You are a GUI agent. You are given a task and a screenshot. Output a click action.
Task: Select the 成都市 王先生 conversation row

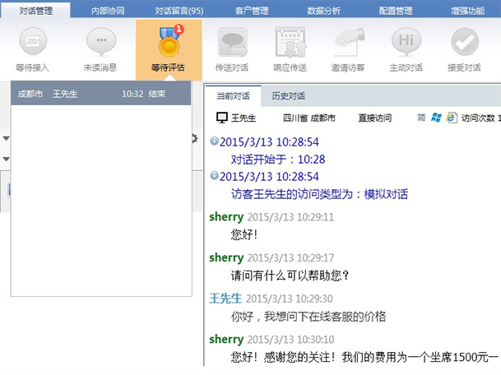point(100,94)
